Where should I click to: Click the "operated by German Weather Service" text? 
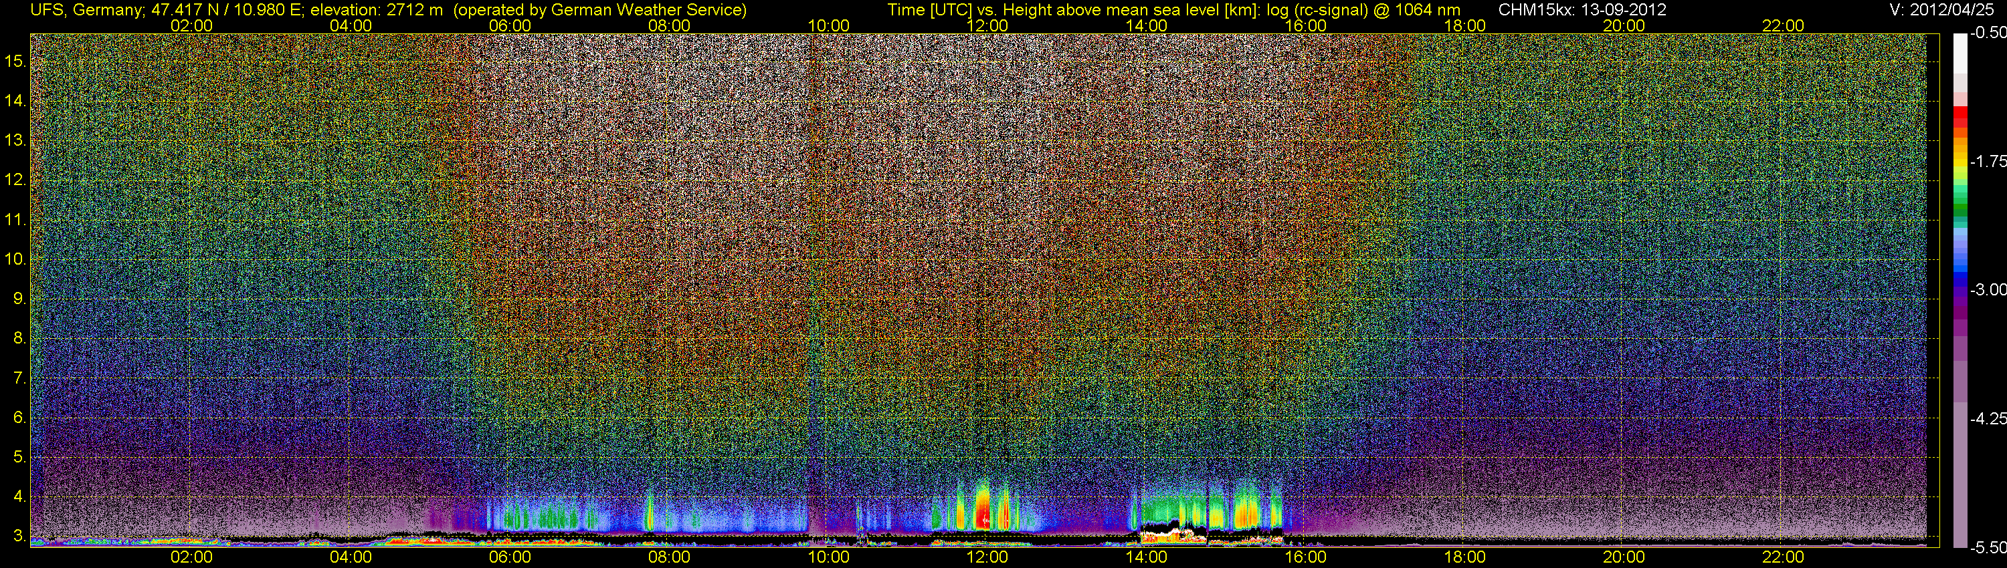click(x=600, y=9)
